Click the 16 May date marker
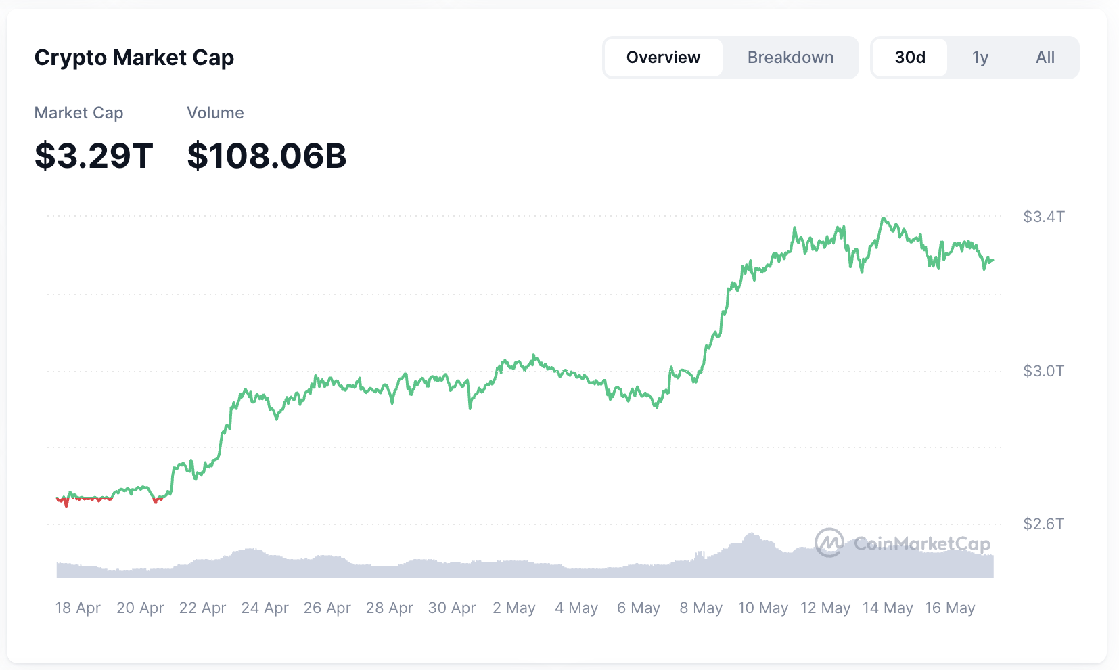This screenshot has width=1119, height=670. tap(950, 608)
